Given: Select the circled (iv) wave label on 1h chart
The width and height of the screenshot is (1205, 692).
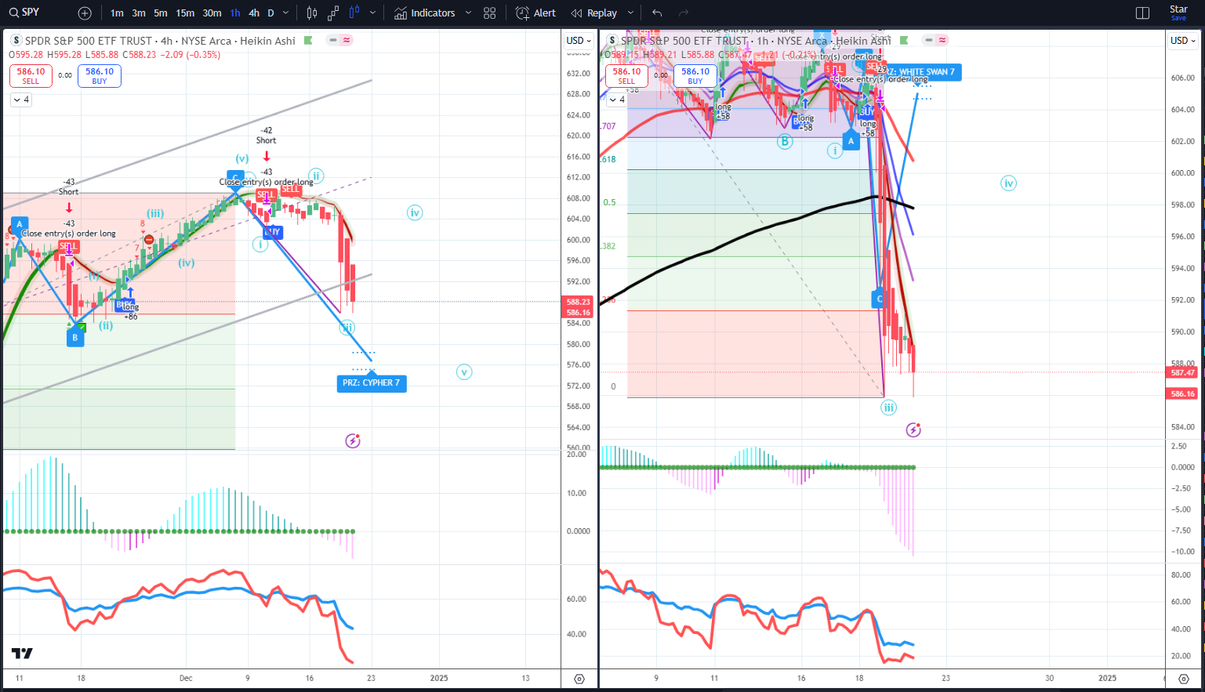Looking at the screenshot, I should click(x=1008, y=183).
